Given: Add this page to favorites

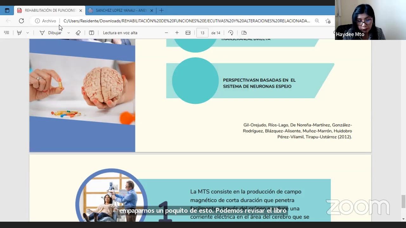Looking at the screenshot, I should [x=328, y=21].
